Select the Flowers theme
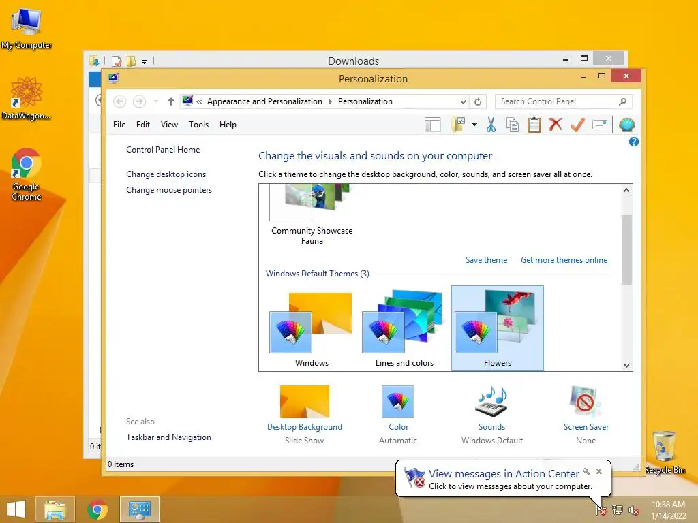 (497, 329)
